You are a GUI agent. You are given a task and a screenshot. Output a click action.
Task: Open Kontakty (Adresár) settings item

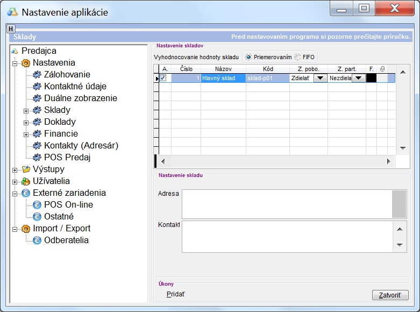[81, 146]
